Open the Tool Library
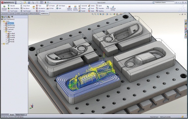Viewport: 188px width, 119px height. click(25, 8)
